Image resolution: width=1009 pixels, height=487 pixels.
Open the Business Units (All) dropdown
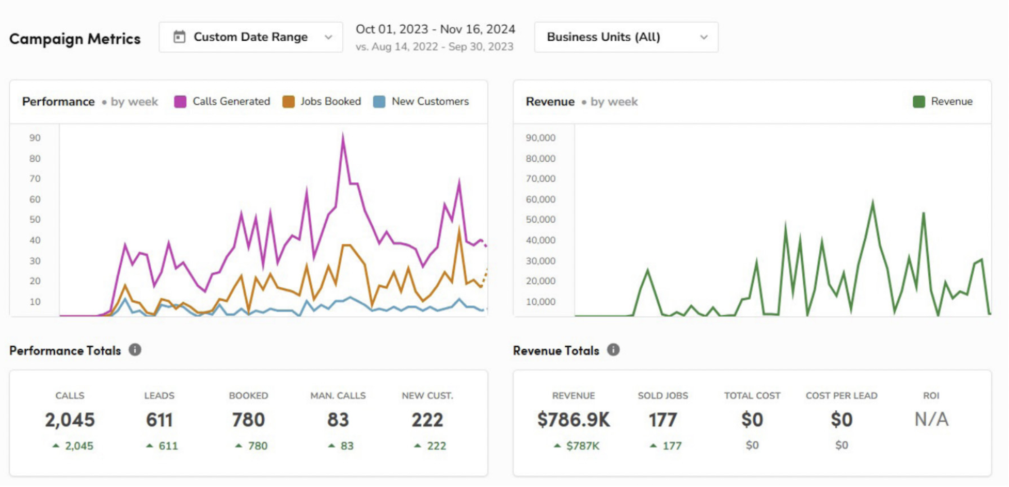click(x=626, y=37)
